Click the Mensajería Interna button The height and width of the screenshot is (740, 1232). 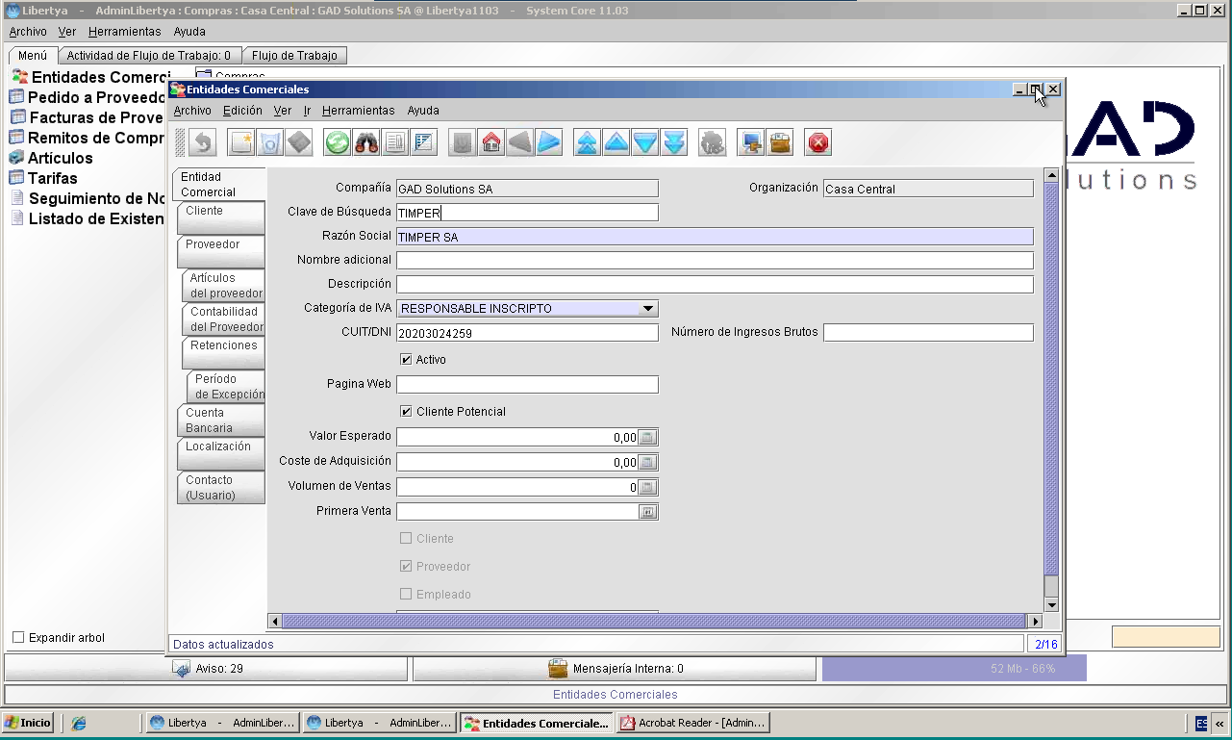click(x=616, y=669)
